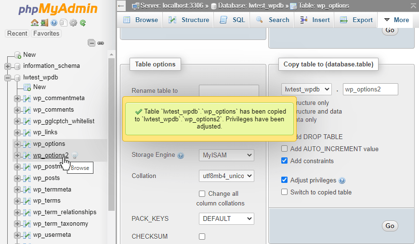Image resolution: width=419 pixels, height=244 pixels.
Task: Click the lightbulb icon beside wp_options2
Action: [x=75, y=155]
